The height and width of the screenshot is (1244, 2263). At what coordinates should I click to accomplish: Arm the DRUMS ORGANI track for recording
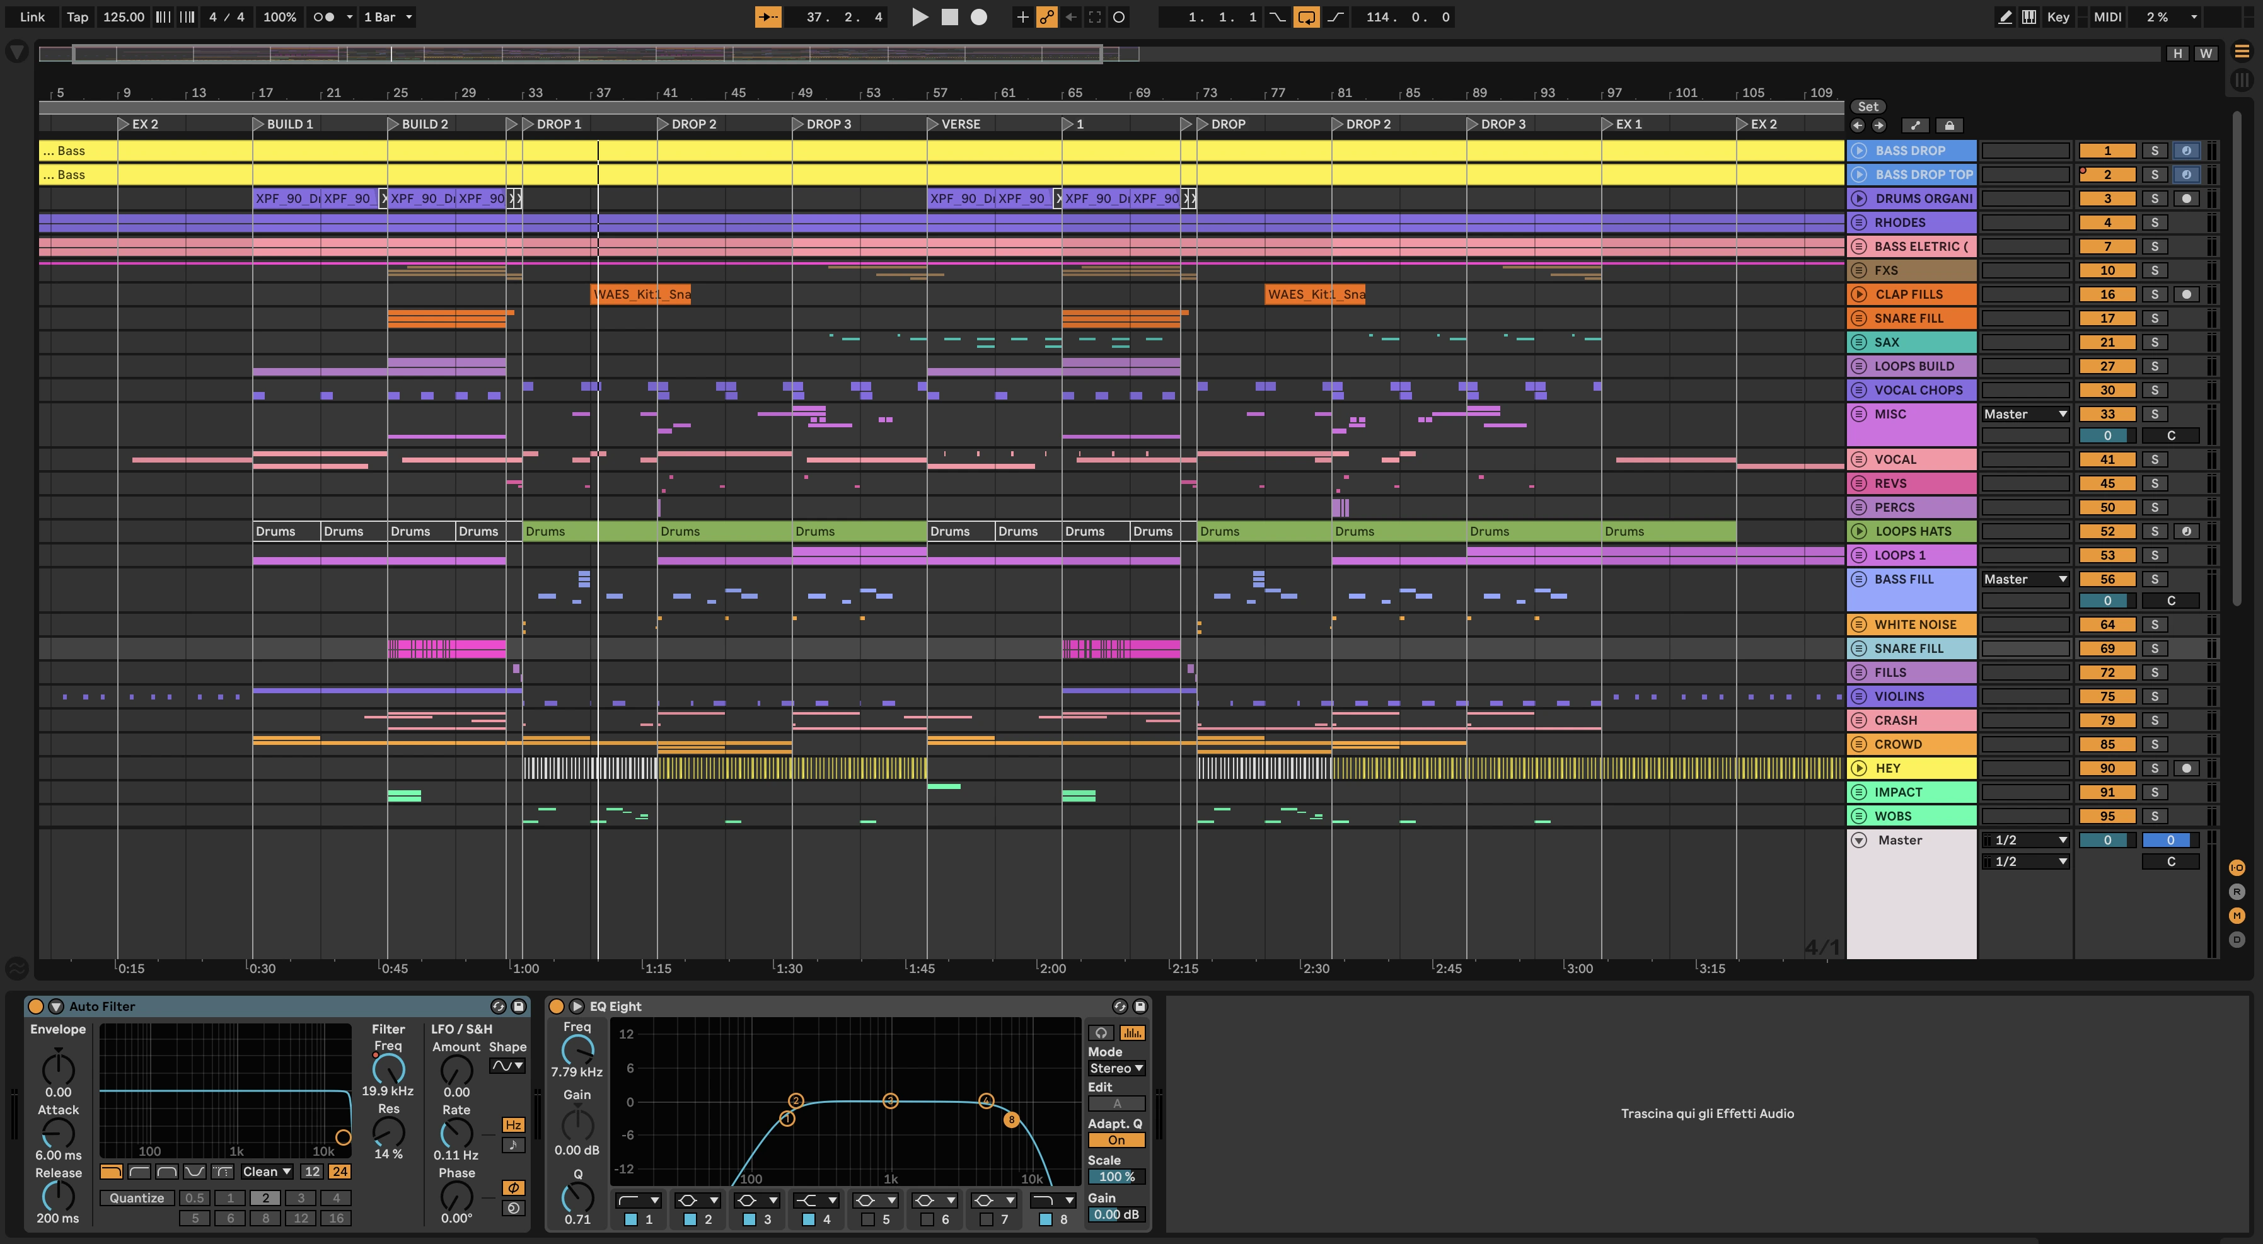click(x=2185, y=199)
